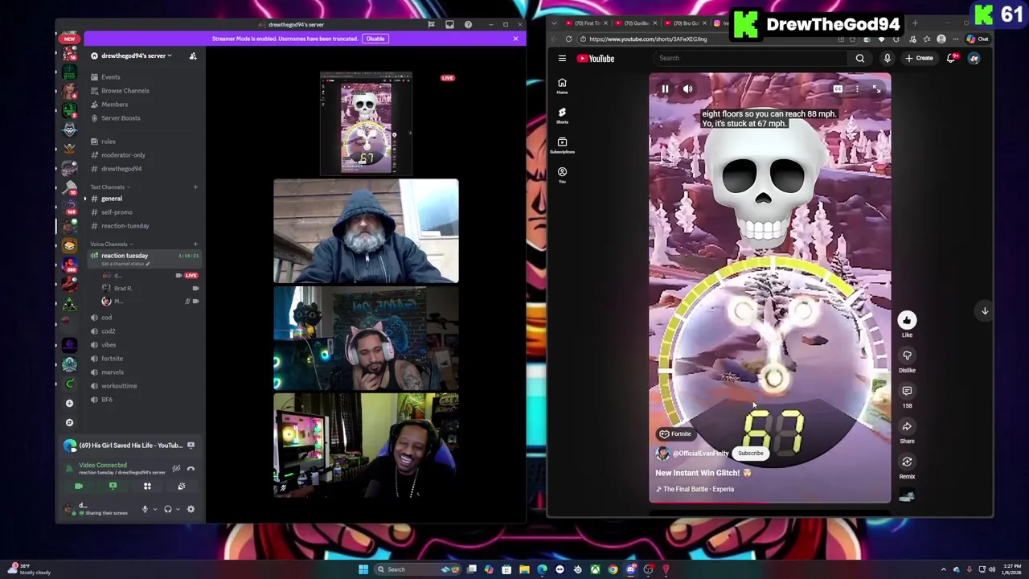Join the marvels voice channel
Screen dimensions: 1029x579
[x=113, y=372]
